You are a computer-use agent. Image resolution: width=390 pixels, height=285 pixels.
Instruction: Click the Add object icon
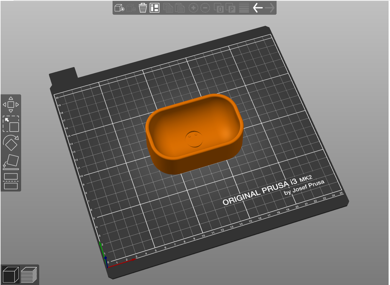pos(119,8)
